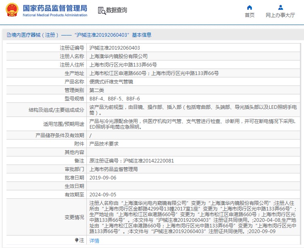
Task: Select registration number 沪械注准20192060403 value
Action: (x=115, y=48)
